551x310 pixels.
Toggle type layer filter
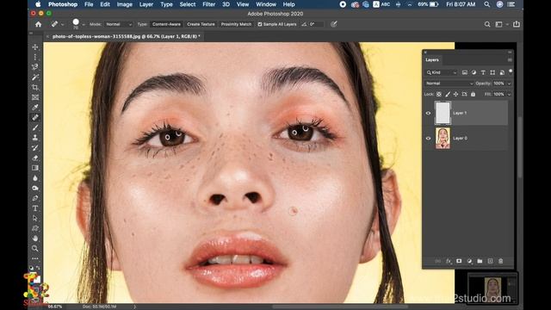(x=483, y=72)
